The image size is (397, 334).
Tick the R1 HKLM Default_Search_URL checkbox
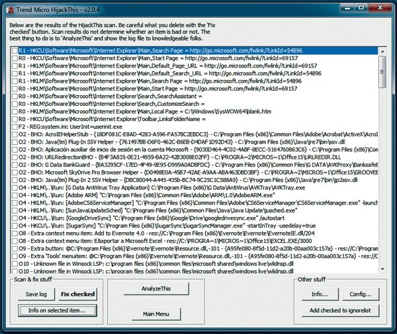point(15,73)
